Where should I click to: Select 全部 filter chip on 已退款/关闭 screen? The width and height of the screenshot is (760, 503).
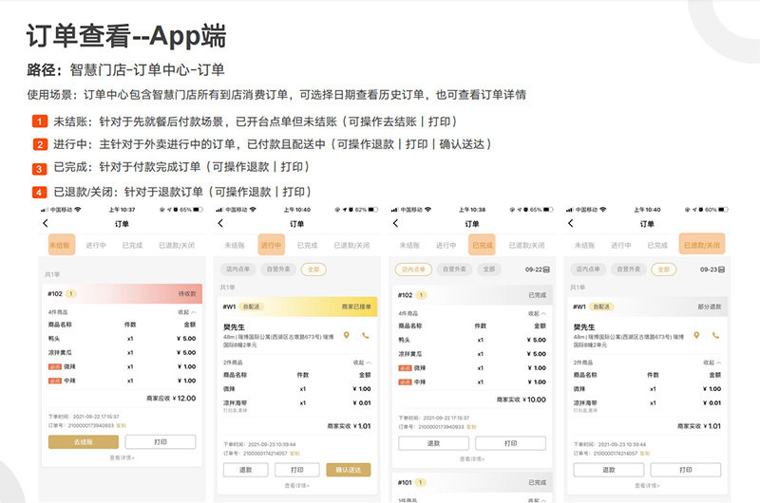tap(663, 270)
